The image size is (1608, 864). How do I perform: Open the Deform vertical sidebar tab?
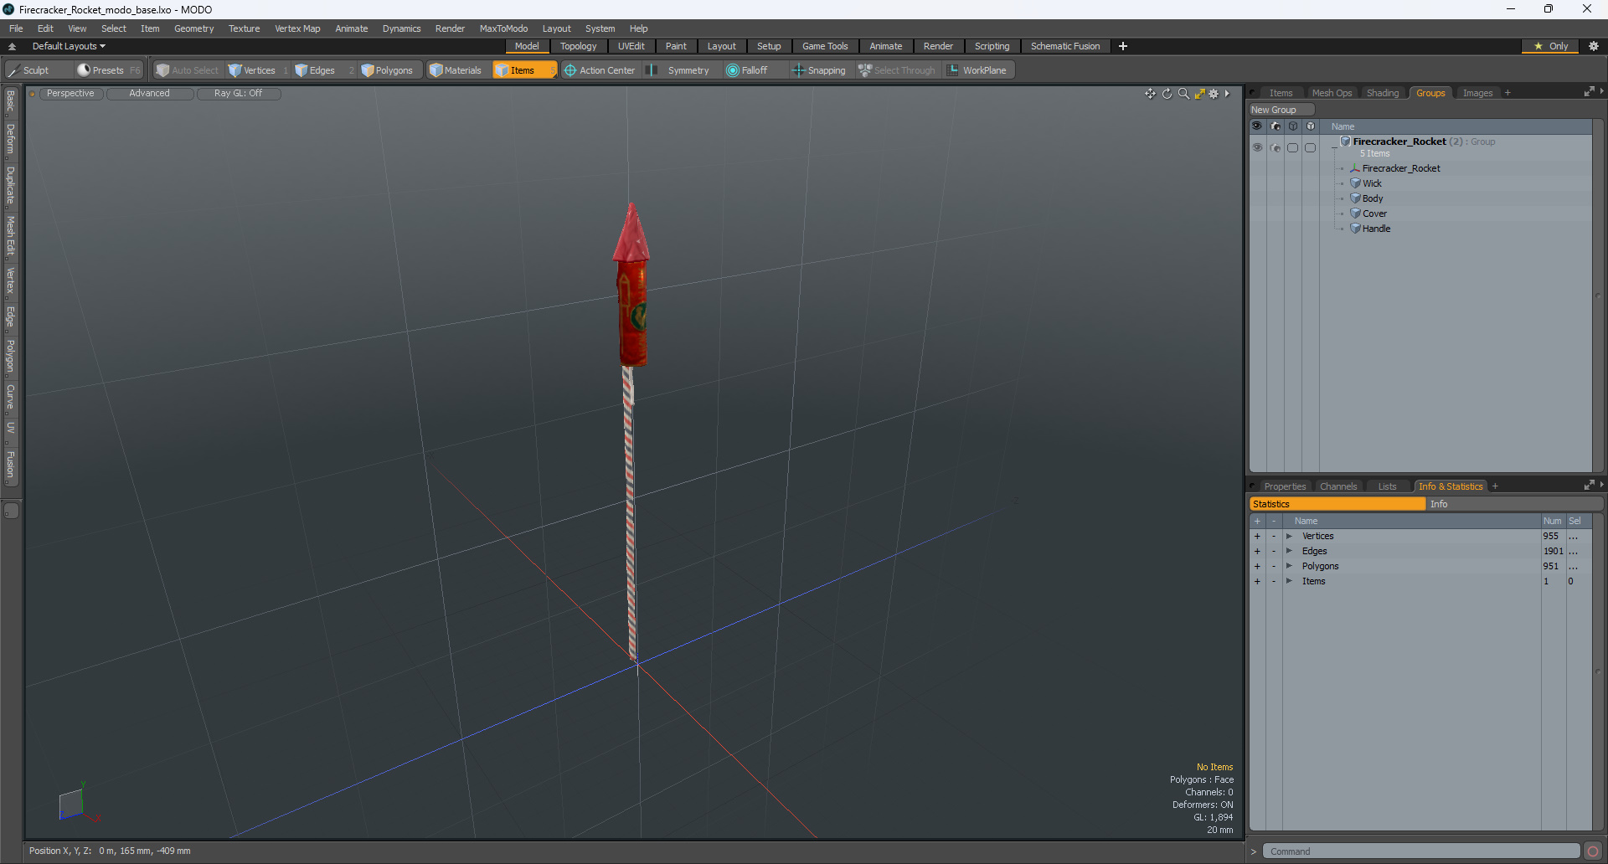click(10, 139)
